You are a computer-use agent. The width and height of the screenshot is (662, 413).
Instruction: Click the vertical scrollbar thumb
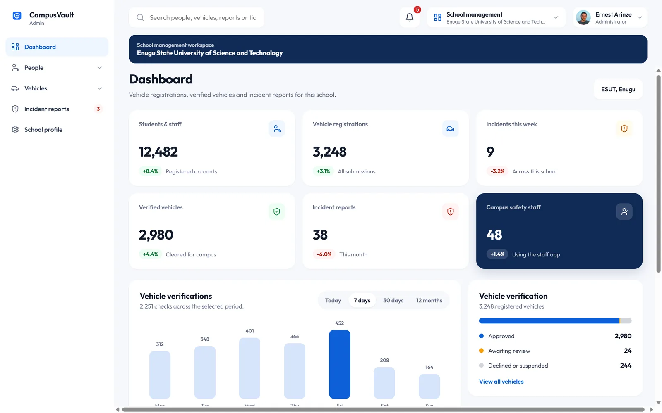pos(658,173)
